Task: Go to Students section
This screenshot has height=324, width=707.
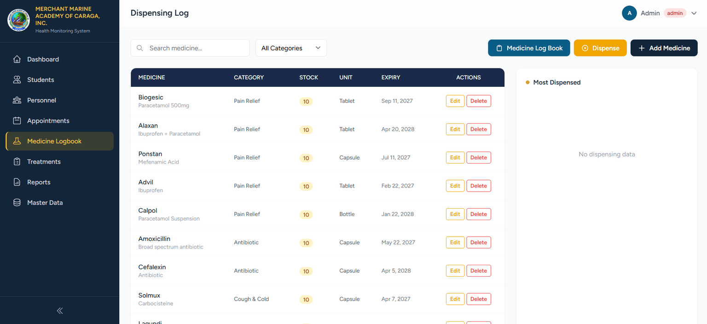Action: [59, 80]
